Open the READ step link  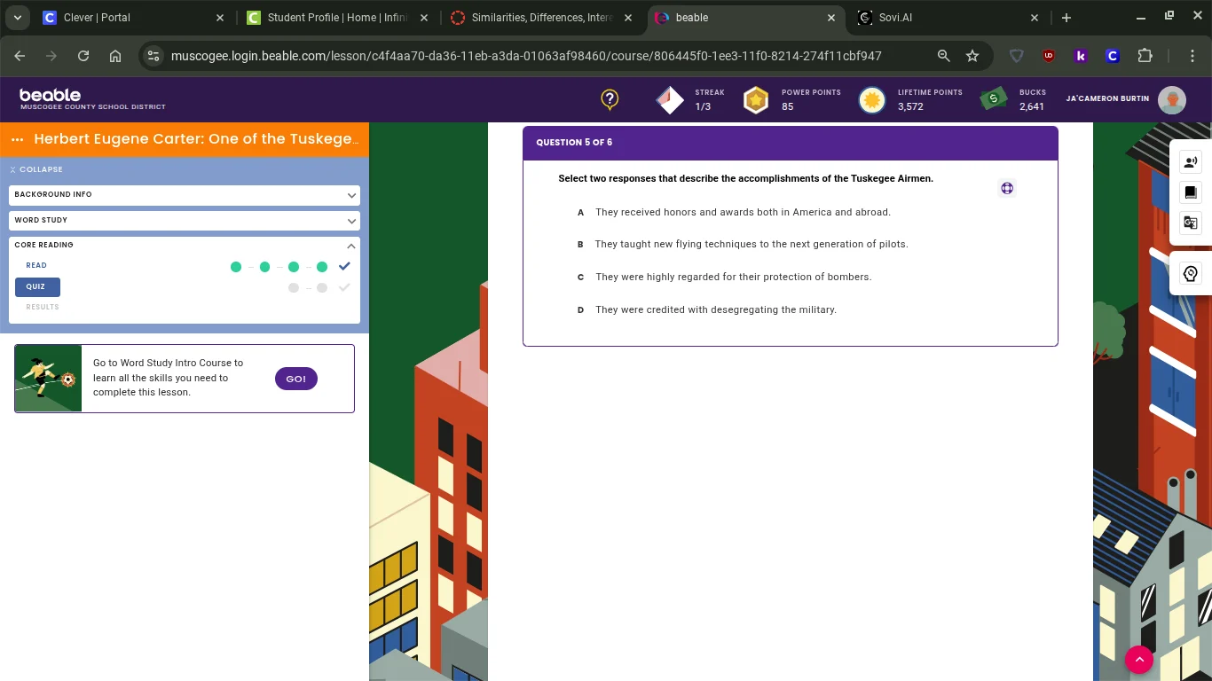[x=36, y=265]
